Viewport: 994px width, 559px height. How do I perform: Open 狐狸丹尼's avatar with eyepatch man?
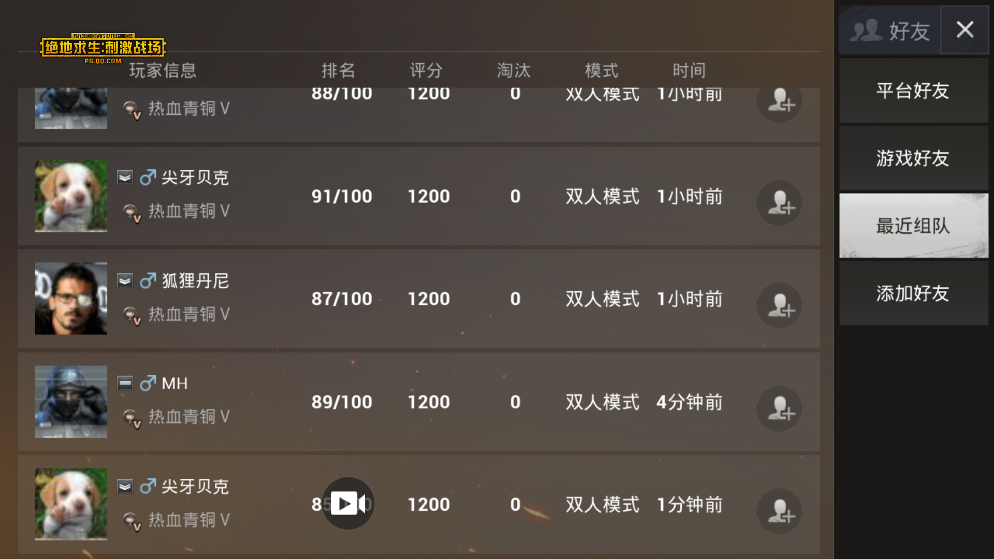coord(71,299)
